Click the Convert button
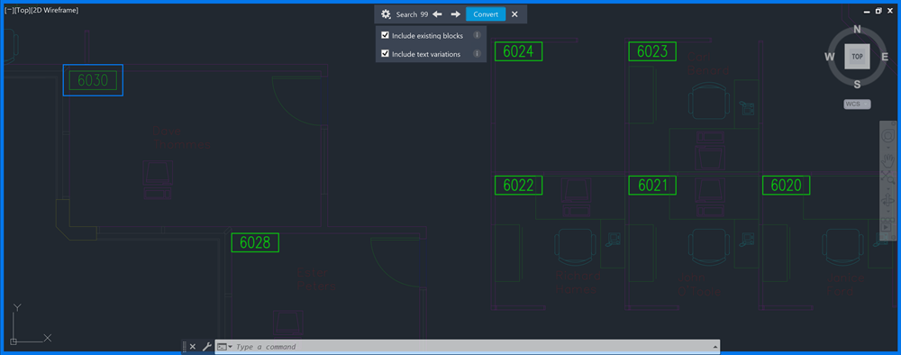Image resolution: width=901 pixels, height=355 pixels. (486, 14)
